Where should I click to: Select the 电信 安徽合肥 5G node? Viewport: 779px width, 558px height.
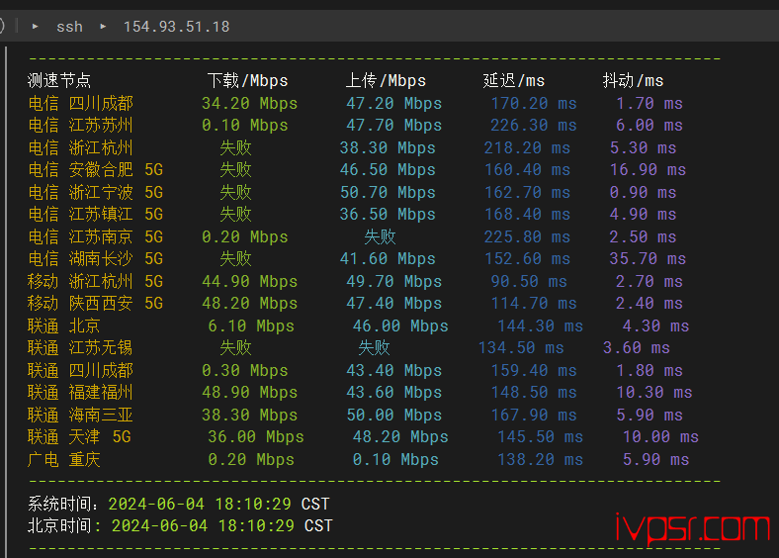tap(95, 170)
